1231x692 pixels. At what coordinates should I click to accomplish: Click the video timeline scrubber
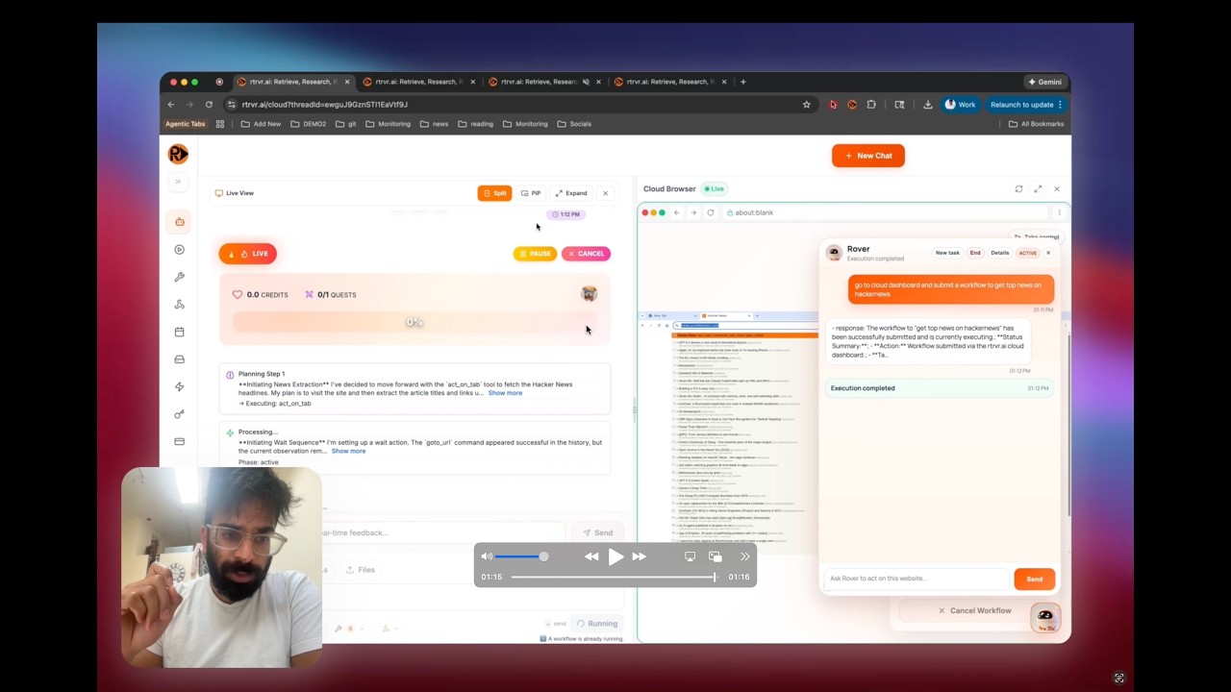coord(614,577)
